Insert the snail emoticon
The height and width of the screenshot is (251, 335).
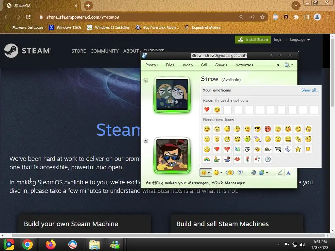(268, 149)
